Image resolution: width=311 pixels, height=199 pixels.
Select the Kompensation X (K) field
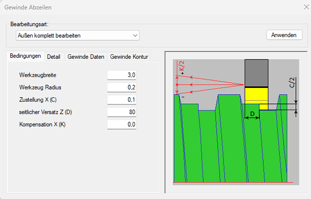click(x=122, y=125)
